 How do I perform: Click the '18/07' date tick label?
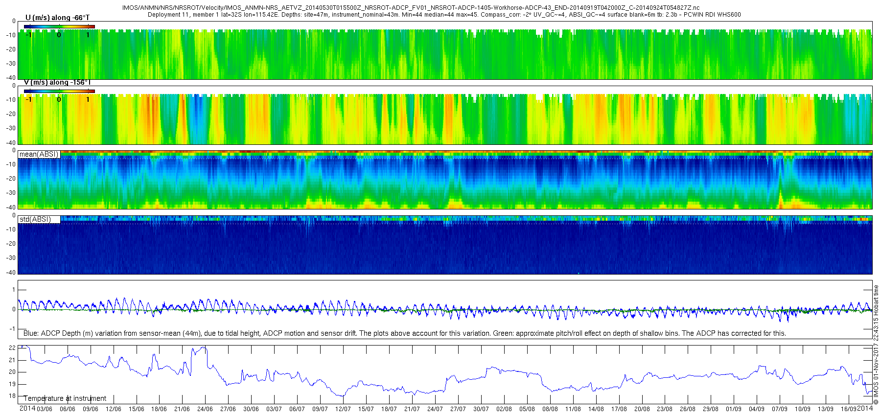(389, 409)
